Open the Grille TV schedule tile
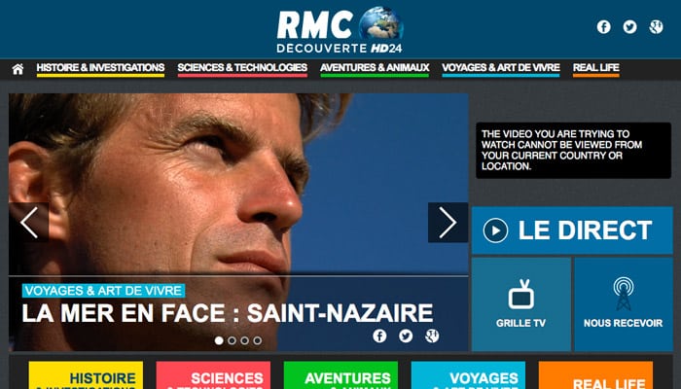The width and height of the screenshot is (681, 389). click(x=521, y=304)
